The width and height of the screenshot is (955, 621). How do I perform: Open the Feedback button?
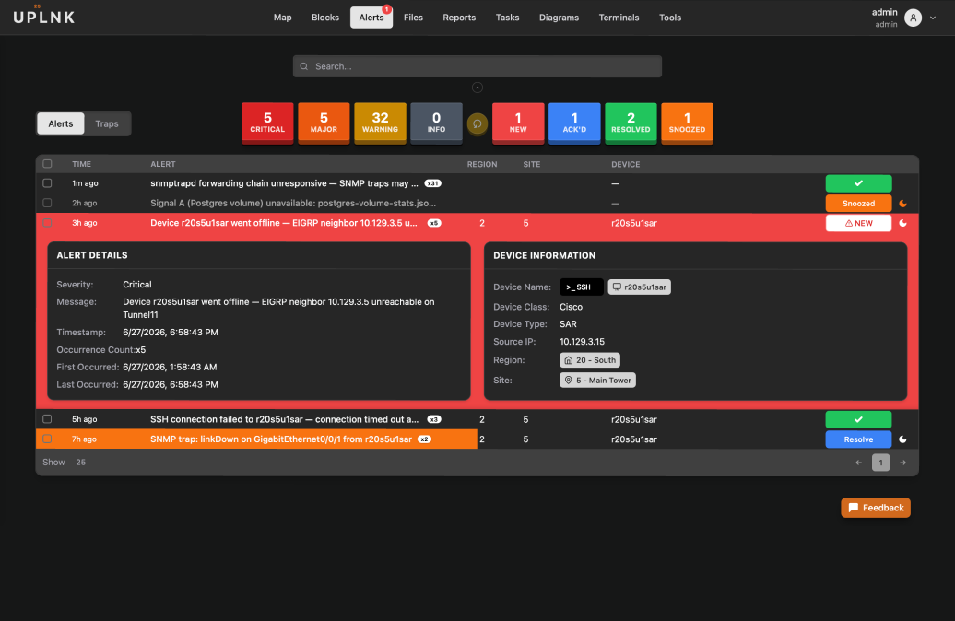pyautogui.click(x=875, y=508)
